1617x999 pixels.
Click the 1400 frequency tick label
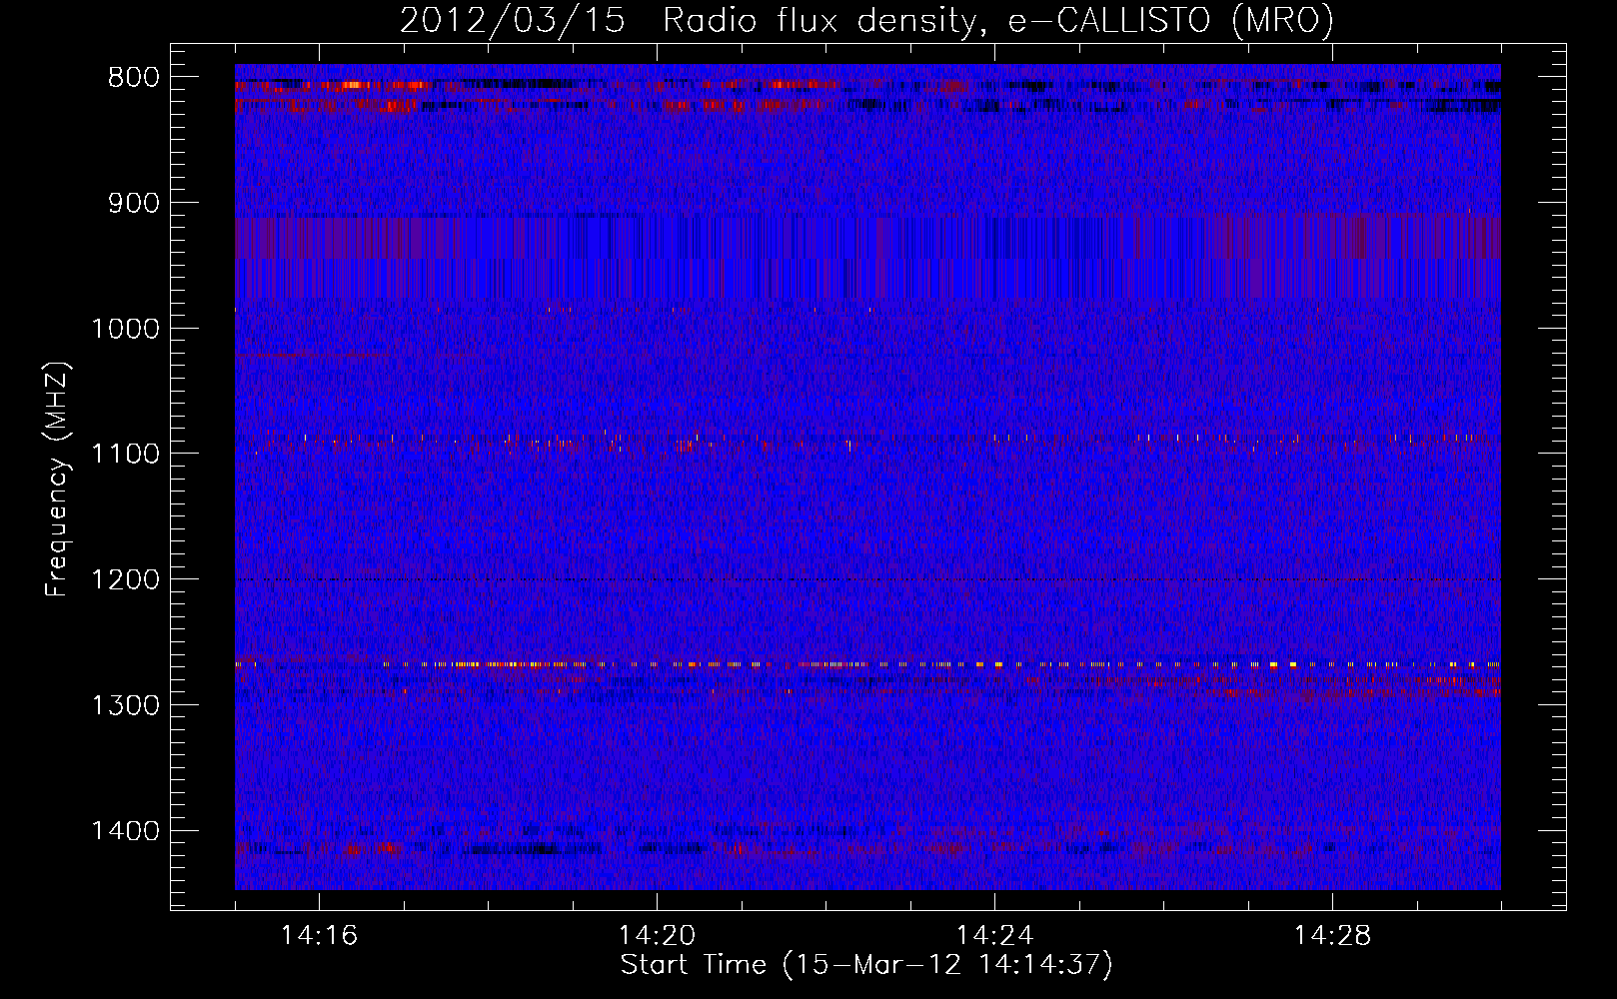[125, 831]
